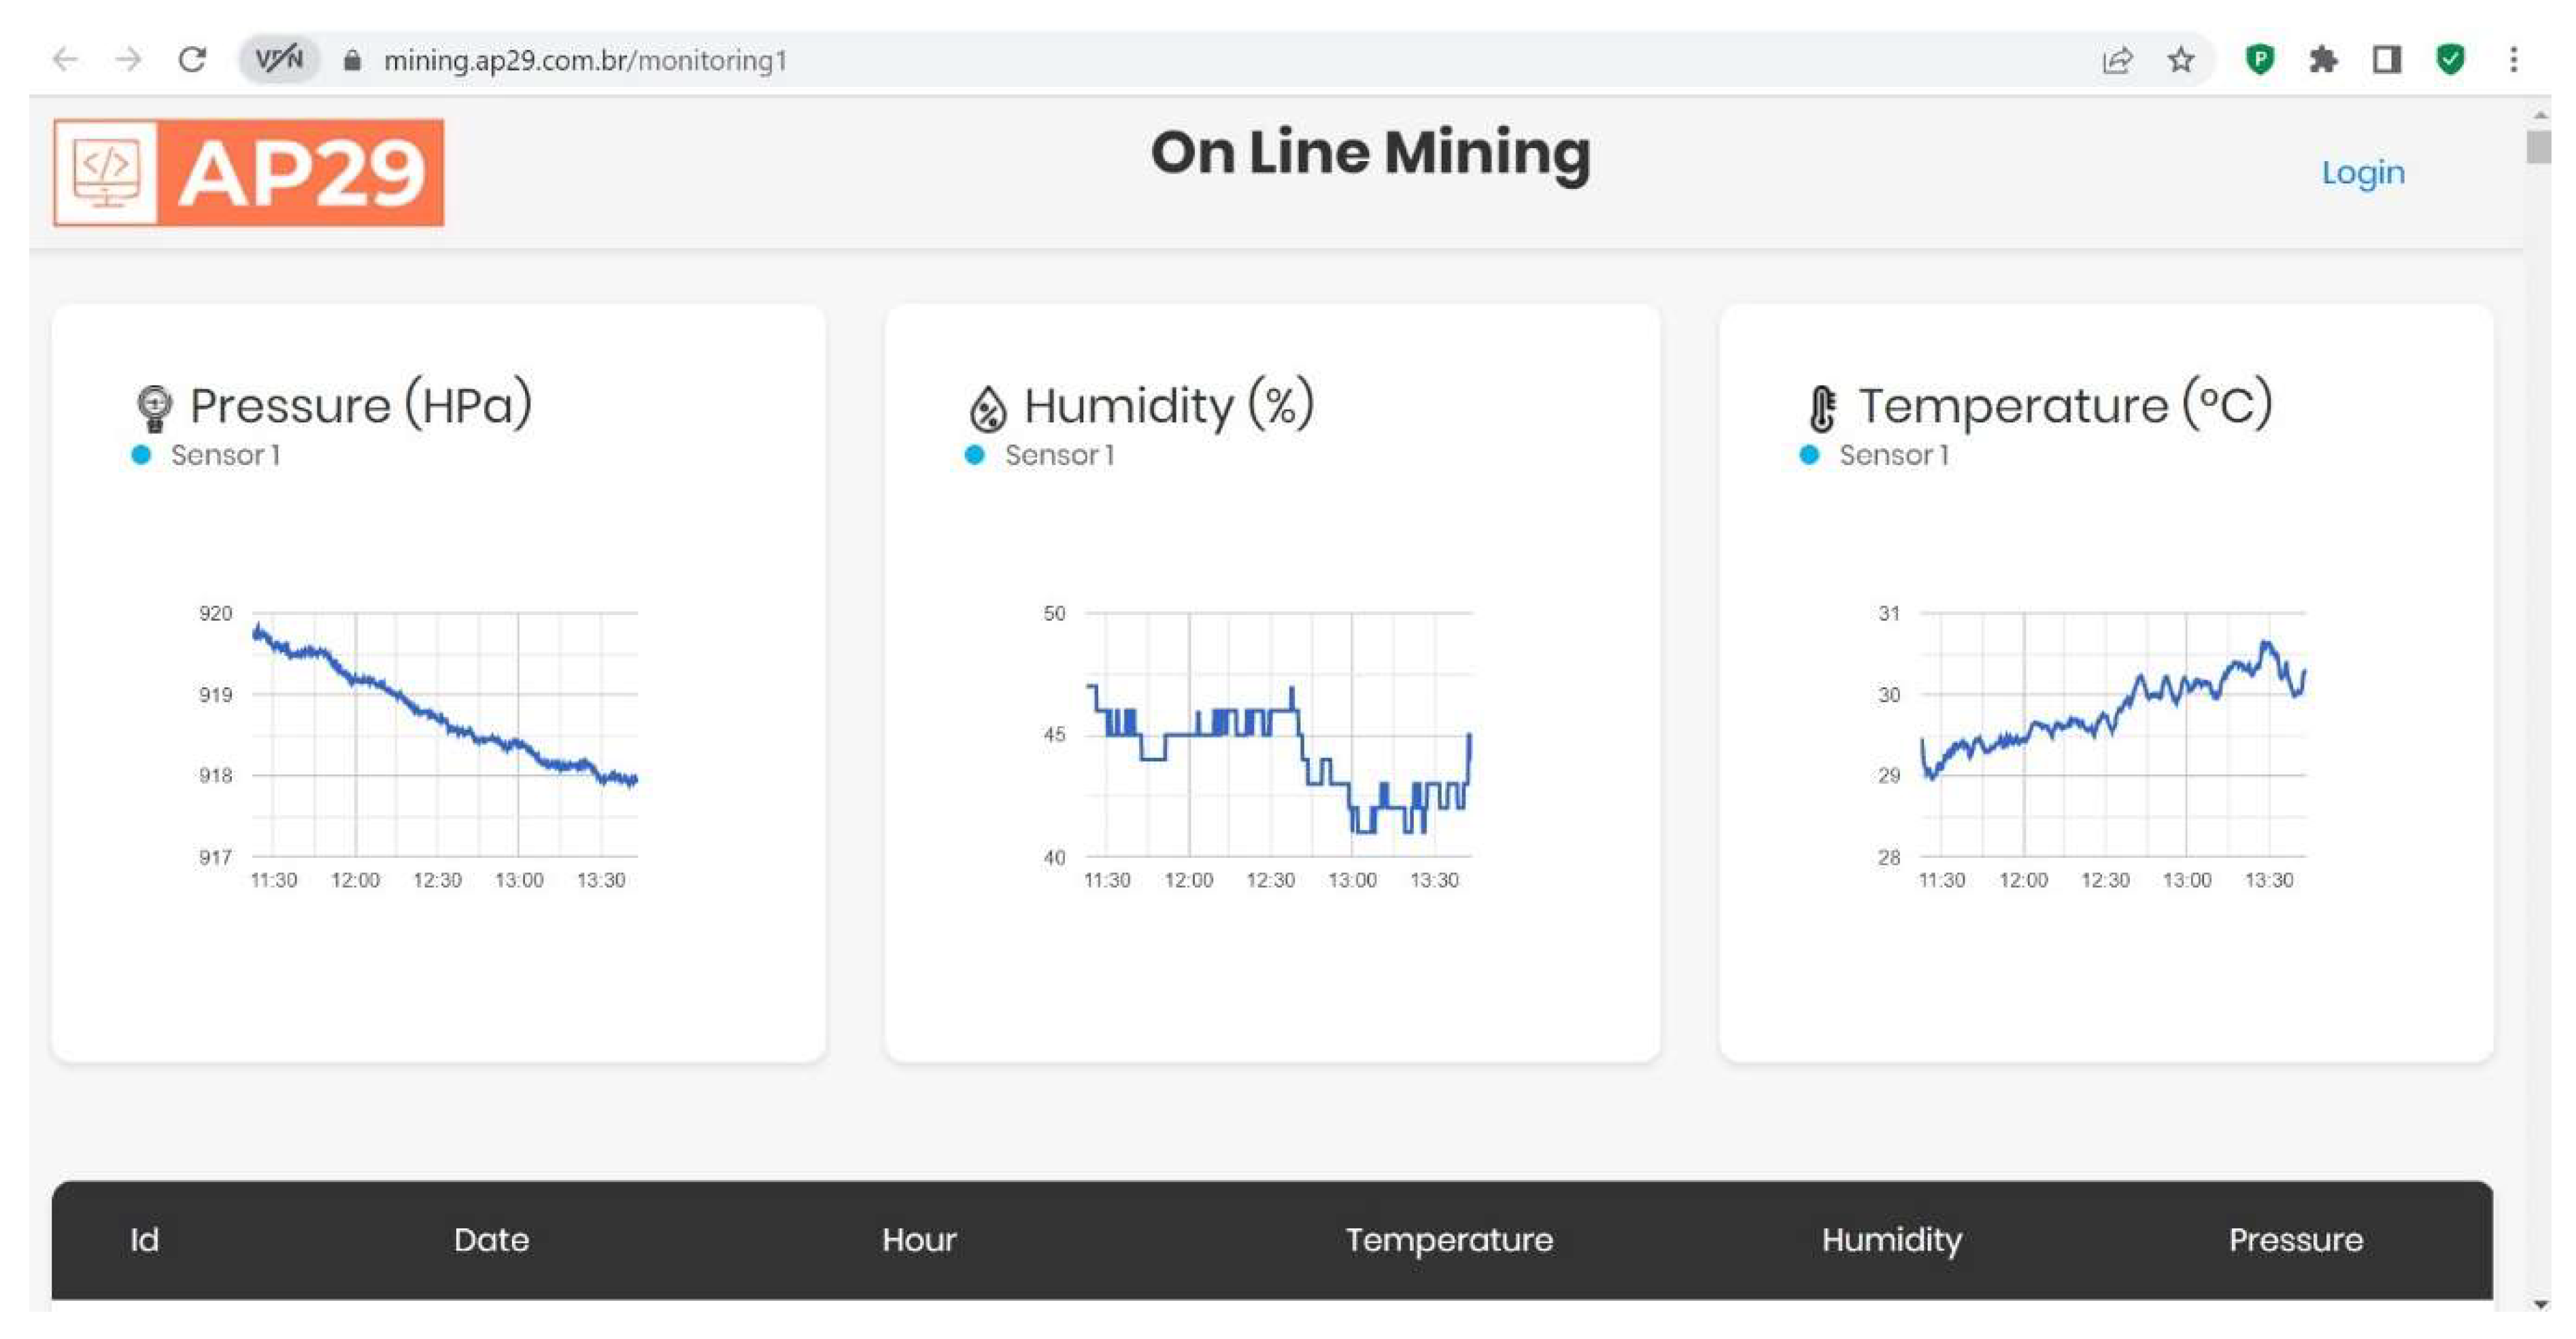The width and height of the screenshot is (2576, 1339).
Task: Click the green P extension icon
Action: [2260, 60]
